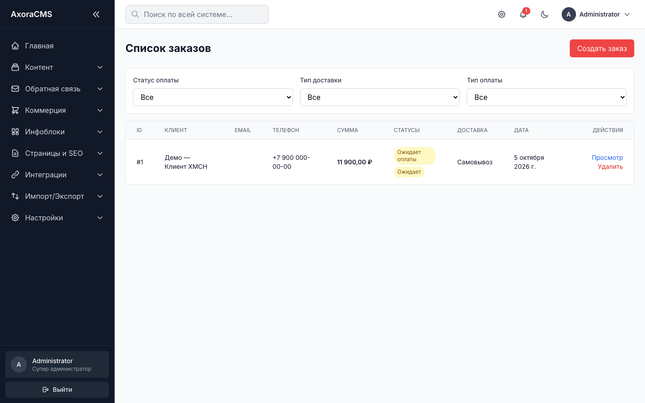This screenshot has width=645, height=403.
Task: Click the Интеграции link icon
Action: click(x=15, y=175)
